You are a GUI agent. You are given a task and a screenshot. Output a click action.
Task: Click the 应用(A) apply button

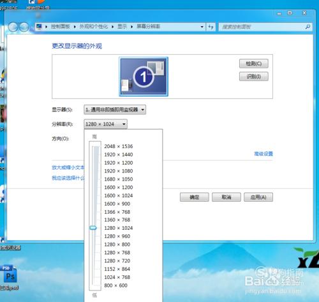pos(258,197)
